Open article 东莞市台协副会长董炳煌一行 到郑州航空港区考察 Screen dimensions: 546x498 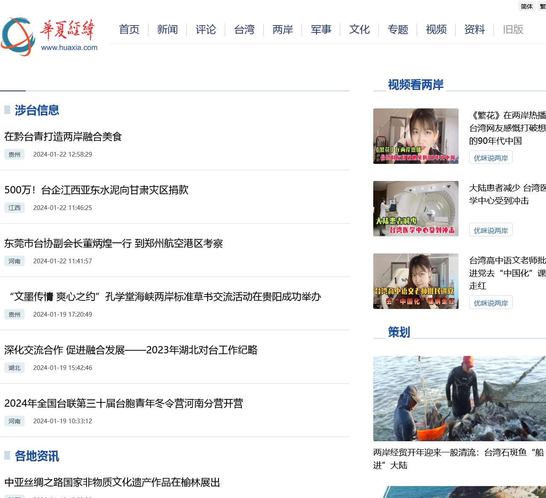(113, 243)
